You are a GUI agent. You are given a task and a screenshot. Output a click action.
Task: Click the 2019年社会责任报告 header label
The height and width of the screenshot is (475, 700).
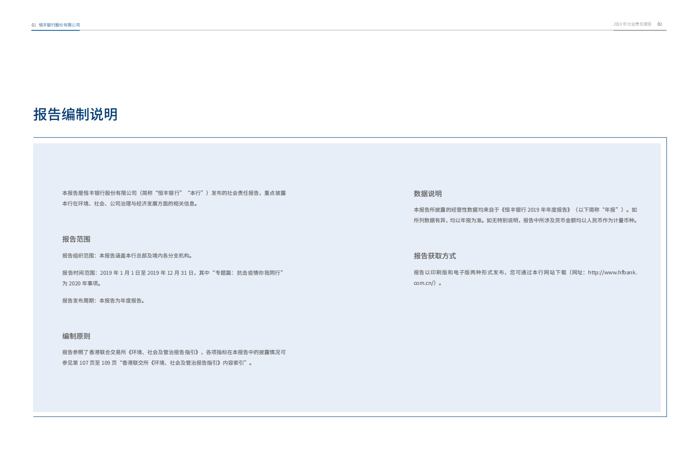point(632,24)
